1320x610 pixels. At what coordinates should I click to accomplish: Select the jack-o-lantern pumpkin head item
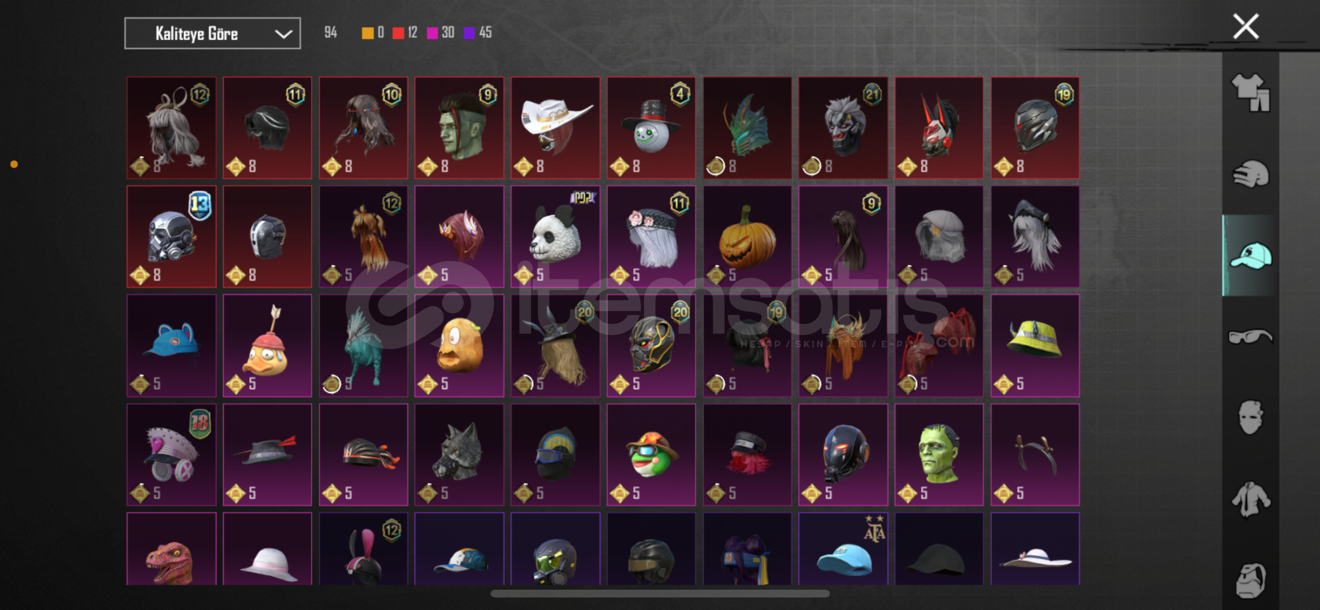tap(747, 237)
